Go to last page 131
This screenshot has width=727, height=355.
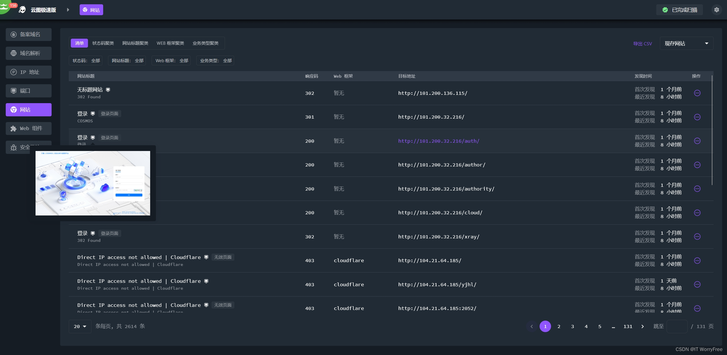[x=628, y=327]
